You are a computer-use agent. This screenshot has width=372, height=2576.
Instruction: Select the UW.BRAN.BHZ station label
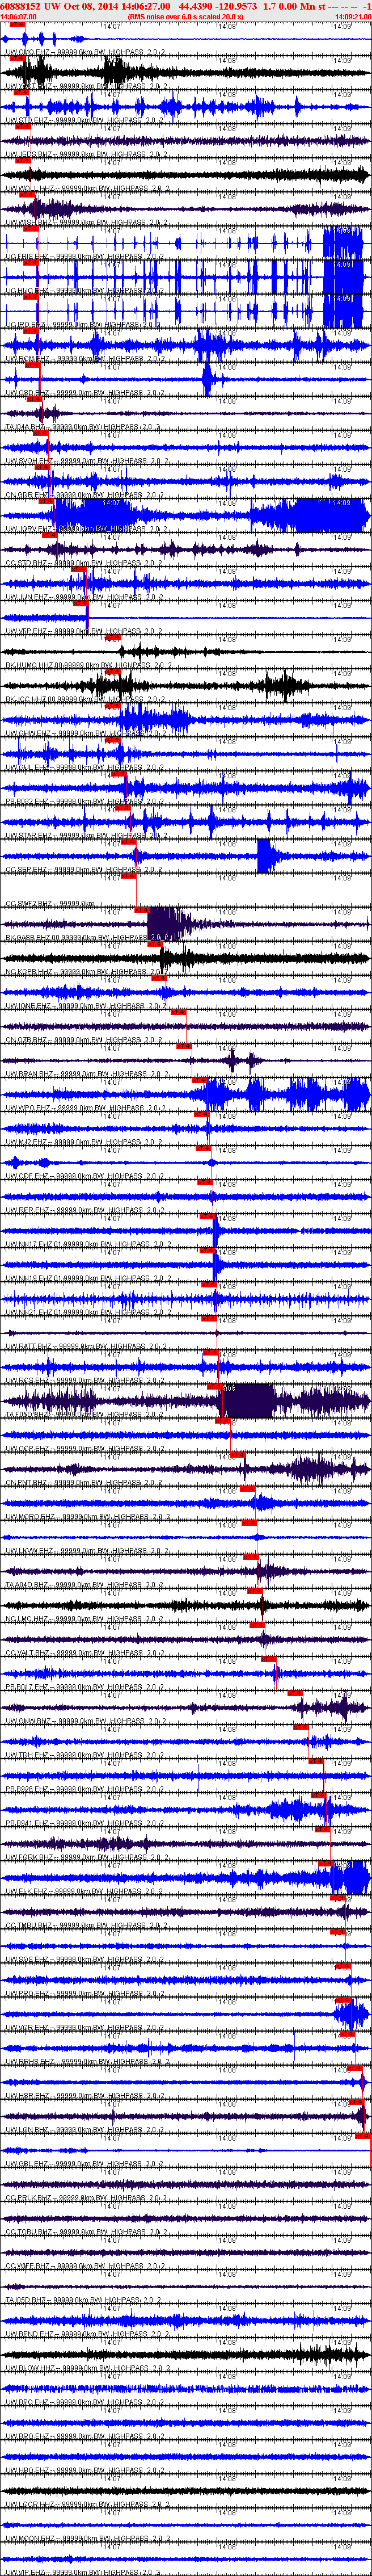tap(86, 1073)
